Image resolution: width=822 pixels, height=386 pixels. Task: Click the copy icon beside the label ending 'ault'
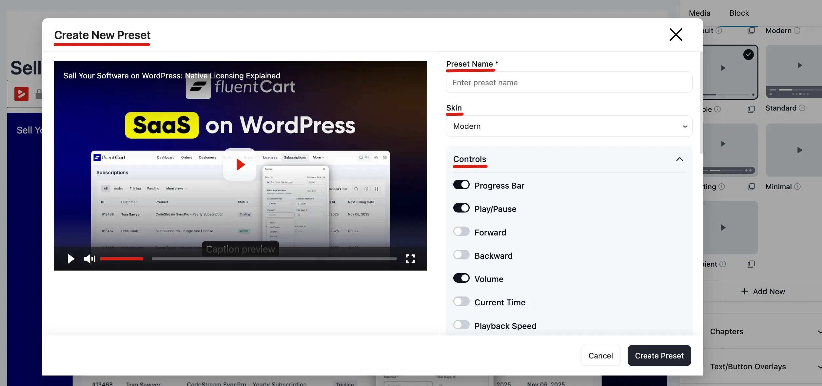pos(751,30)
